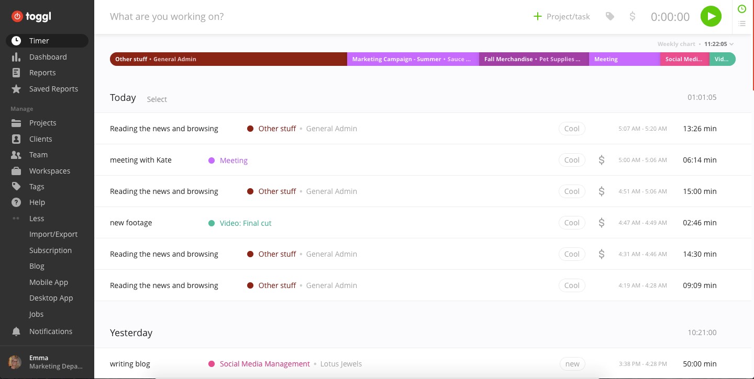Switch to timer mode clock icon
Screen dimensions: 754x379
(741, 9)
